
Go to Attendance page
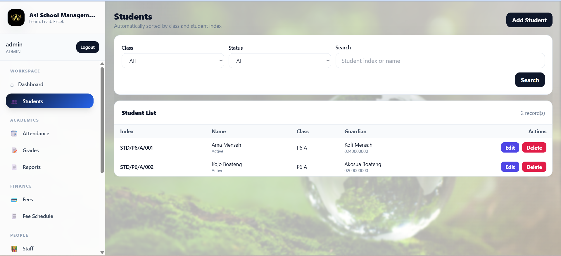[50, 134]
